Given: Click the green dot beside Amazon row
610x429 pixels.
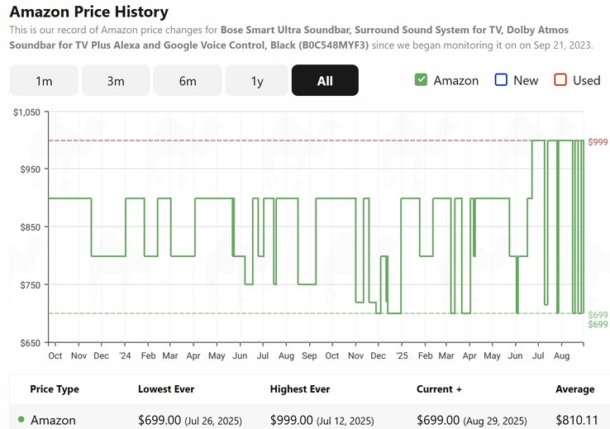Looking at the screenshot, I should [21, 420].
